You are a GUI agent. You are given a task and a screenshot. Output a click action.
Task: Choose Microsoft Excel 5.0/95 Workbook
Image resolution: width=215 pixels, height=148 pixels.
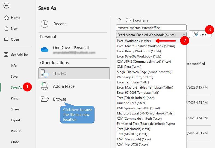[151, 113]
